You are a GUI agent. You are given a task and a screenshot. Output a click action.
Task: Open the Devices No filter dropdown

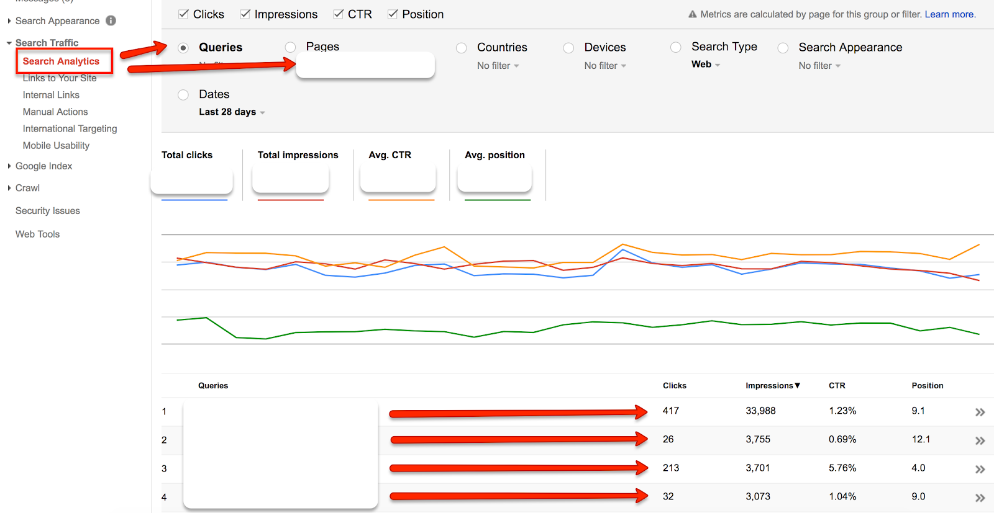click(x=605, y=66)
